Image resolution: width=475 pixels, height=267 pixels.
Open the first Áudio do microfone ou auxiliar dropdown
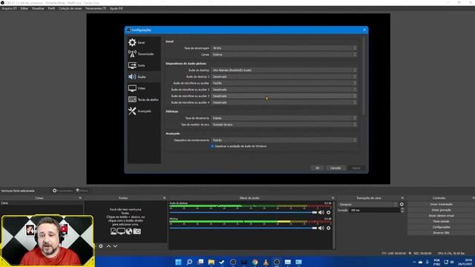point(284,83)
